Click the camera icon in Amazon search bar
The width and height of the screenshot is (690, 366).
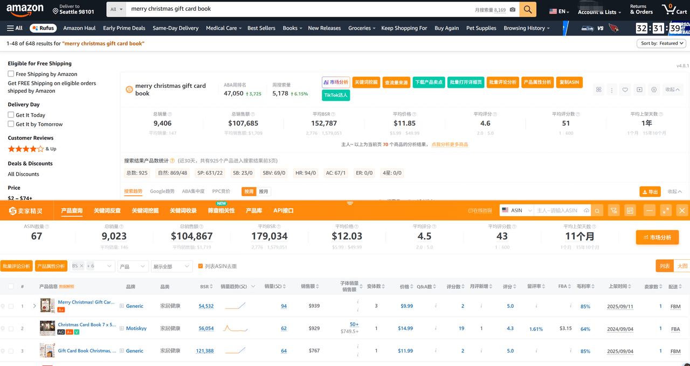[x=512, y=10]
